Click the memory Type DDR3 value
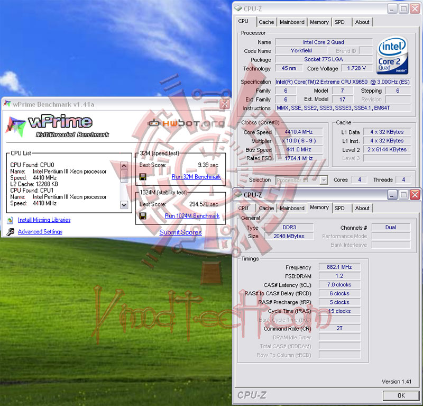Viewport: 423px width, 406px height. click(289, 228)
